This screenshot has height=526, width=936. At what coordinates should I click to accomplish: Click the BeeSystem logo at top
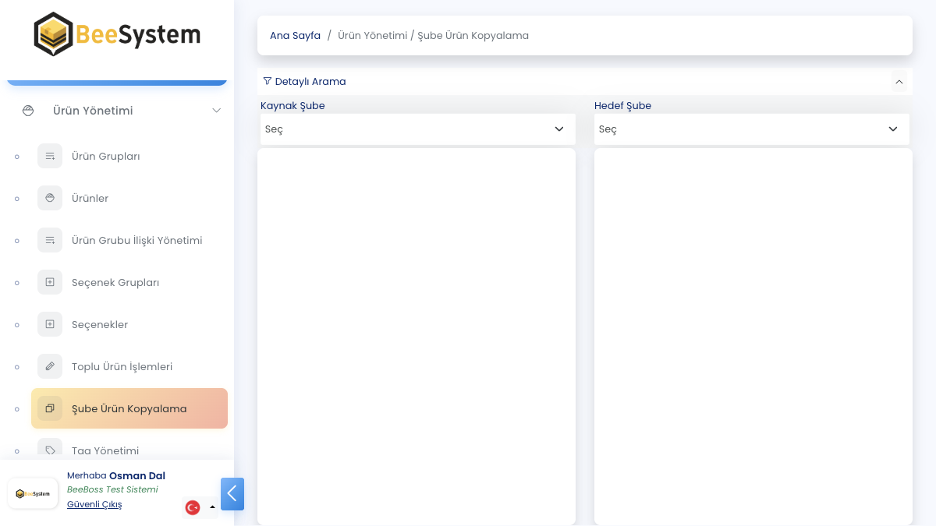(117, 34)
